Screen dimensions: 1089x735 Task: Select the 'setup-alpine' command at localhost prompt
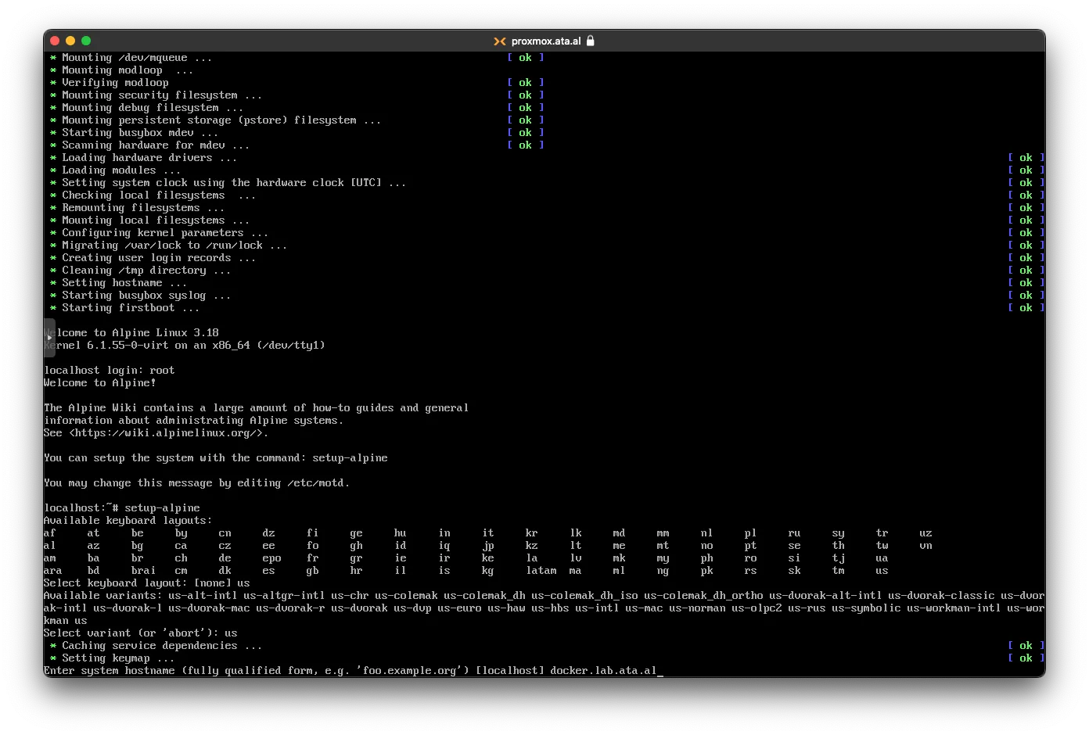click(163, 507)
